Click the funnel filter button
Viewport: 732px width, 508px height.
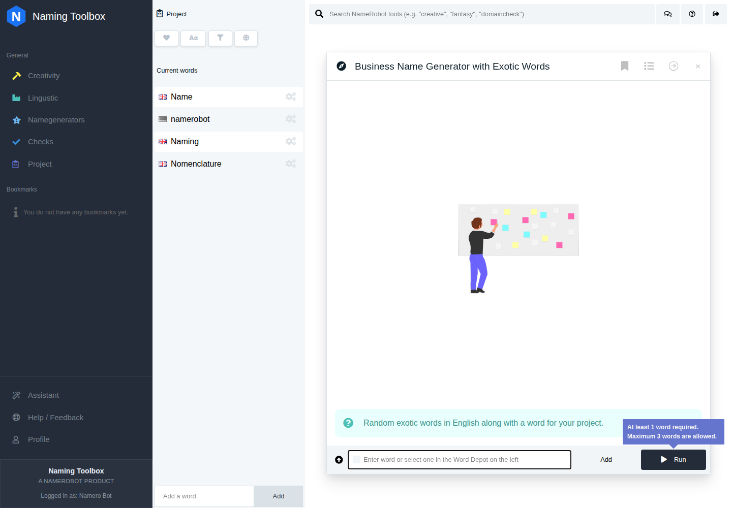(220, 38)
